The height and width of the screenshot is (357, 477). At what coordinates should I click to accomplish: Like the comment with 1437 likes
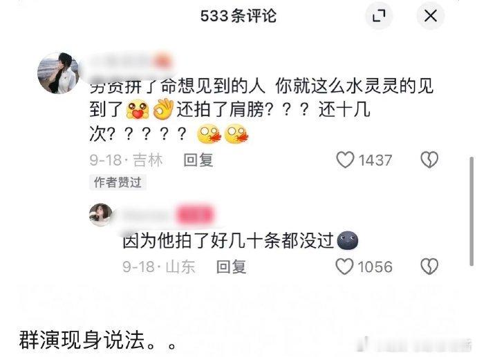tap(345, 160)
